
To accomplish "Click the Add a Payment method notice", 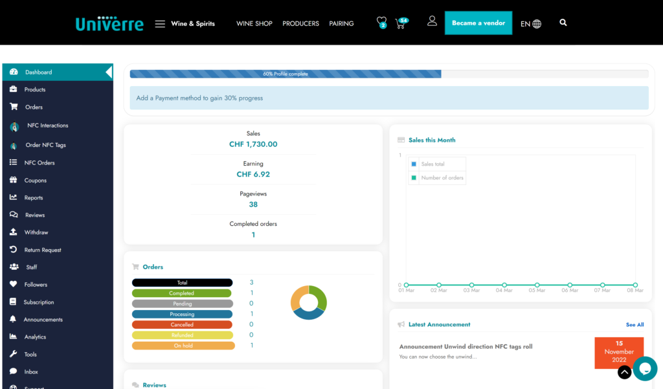I will click(389, 98).
